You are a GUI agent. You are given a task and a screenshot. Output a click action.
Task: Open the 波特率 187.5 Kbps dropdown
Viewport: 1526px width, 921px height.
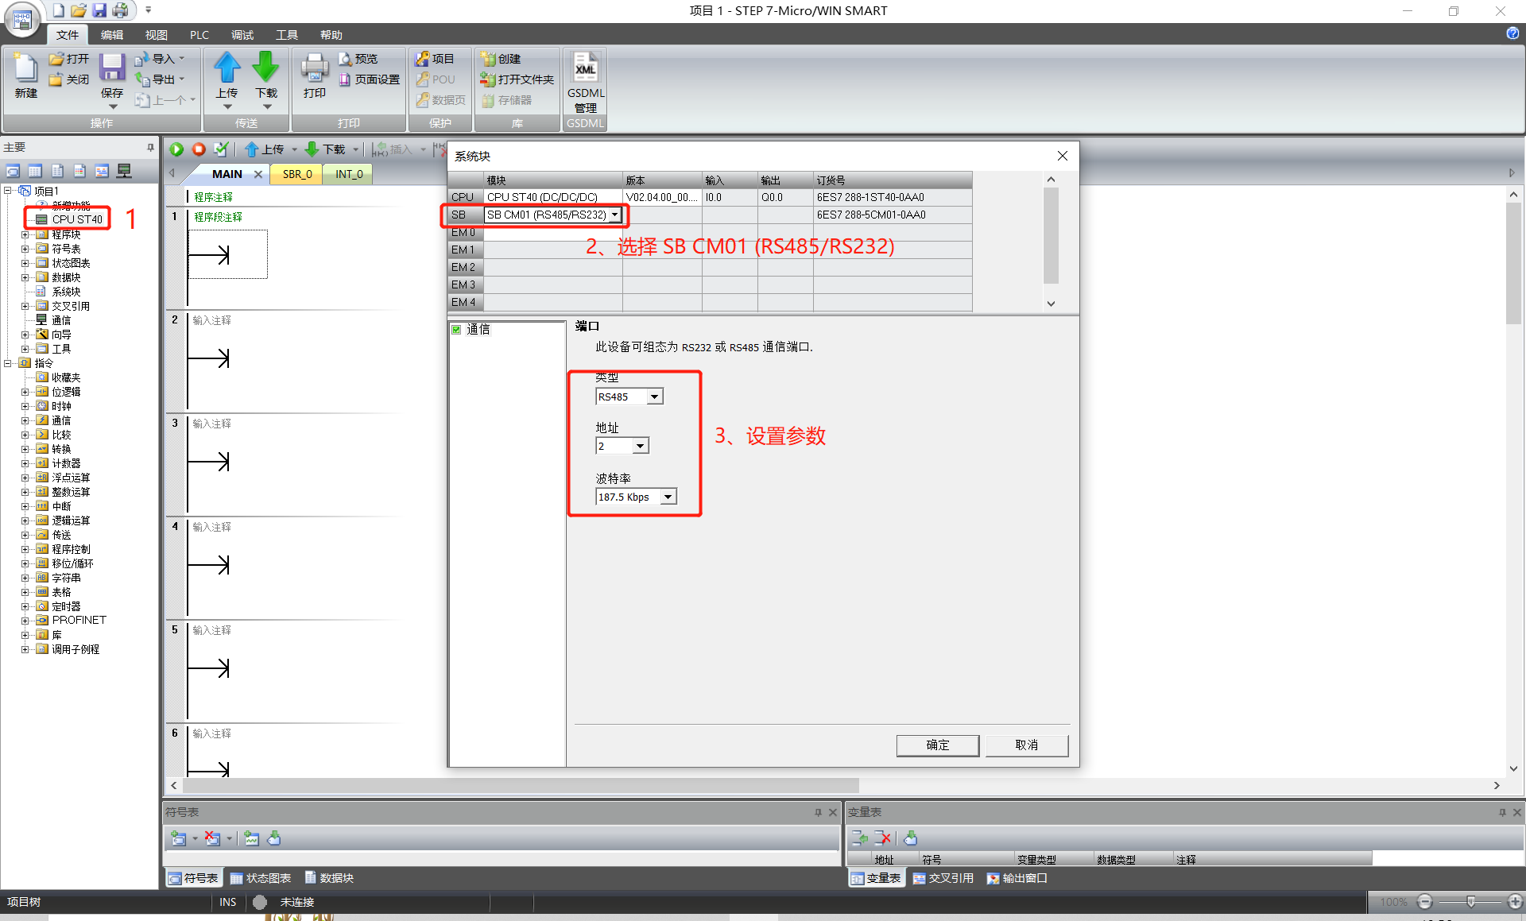(668, 497)
